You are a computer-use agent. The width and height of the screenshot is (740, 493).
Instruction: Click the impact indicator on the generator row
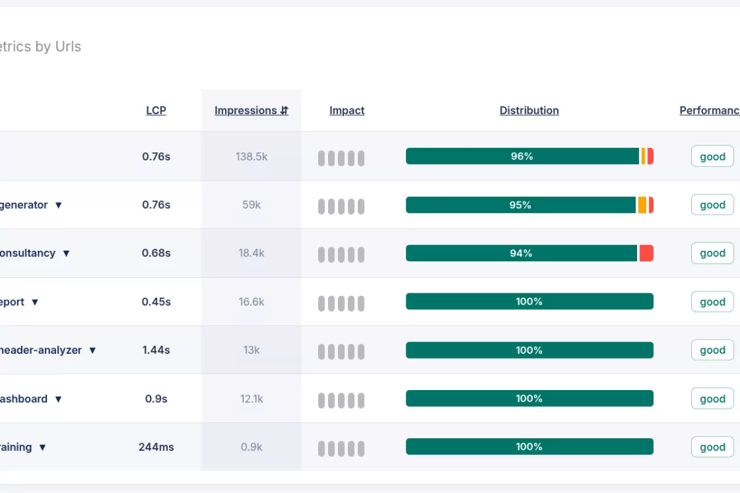coord(340,206)
